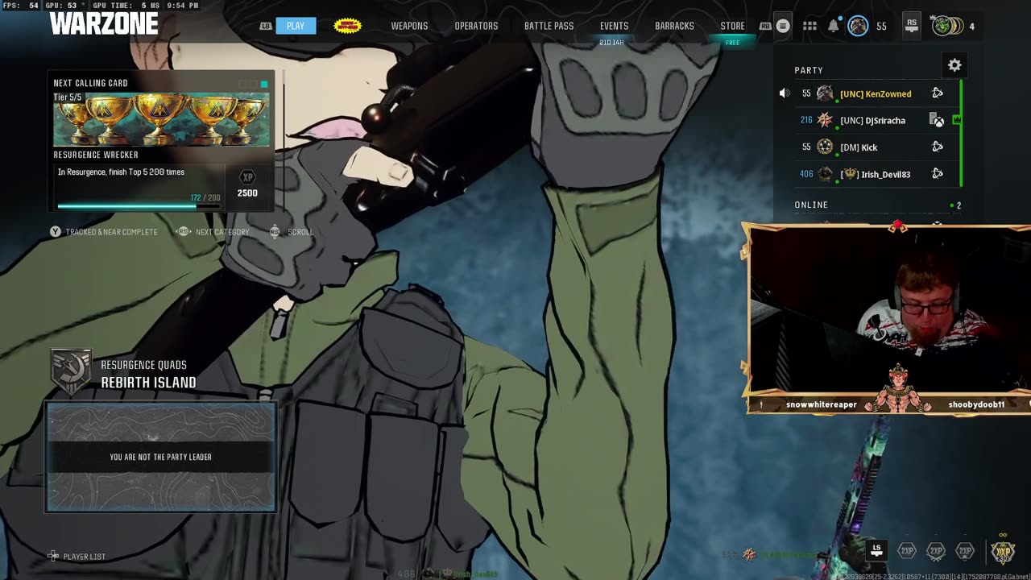Image resolution: width=1031 pixels, height=580 pixels.
Task: Click the Scroll prompt
Action: pos(291,232)
